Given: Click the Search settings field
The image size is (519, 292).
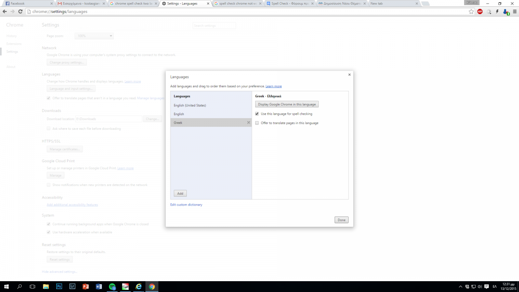Looking at the screenshot, I should point(214,26).
